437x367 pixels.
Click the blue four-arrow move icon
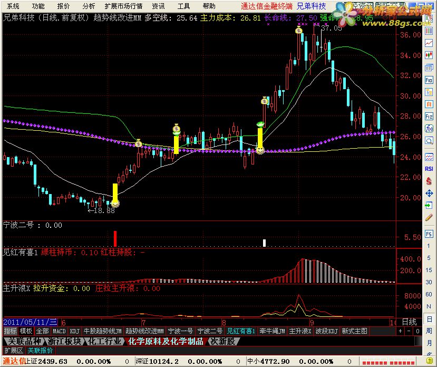(429, 194)
